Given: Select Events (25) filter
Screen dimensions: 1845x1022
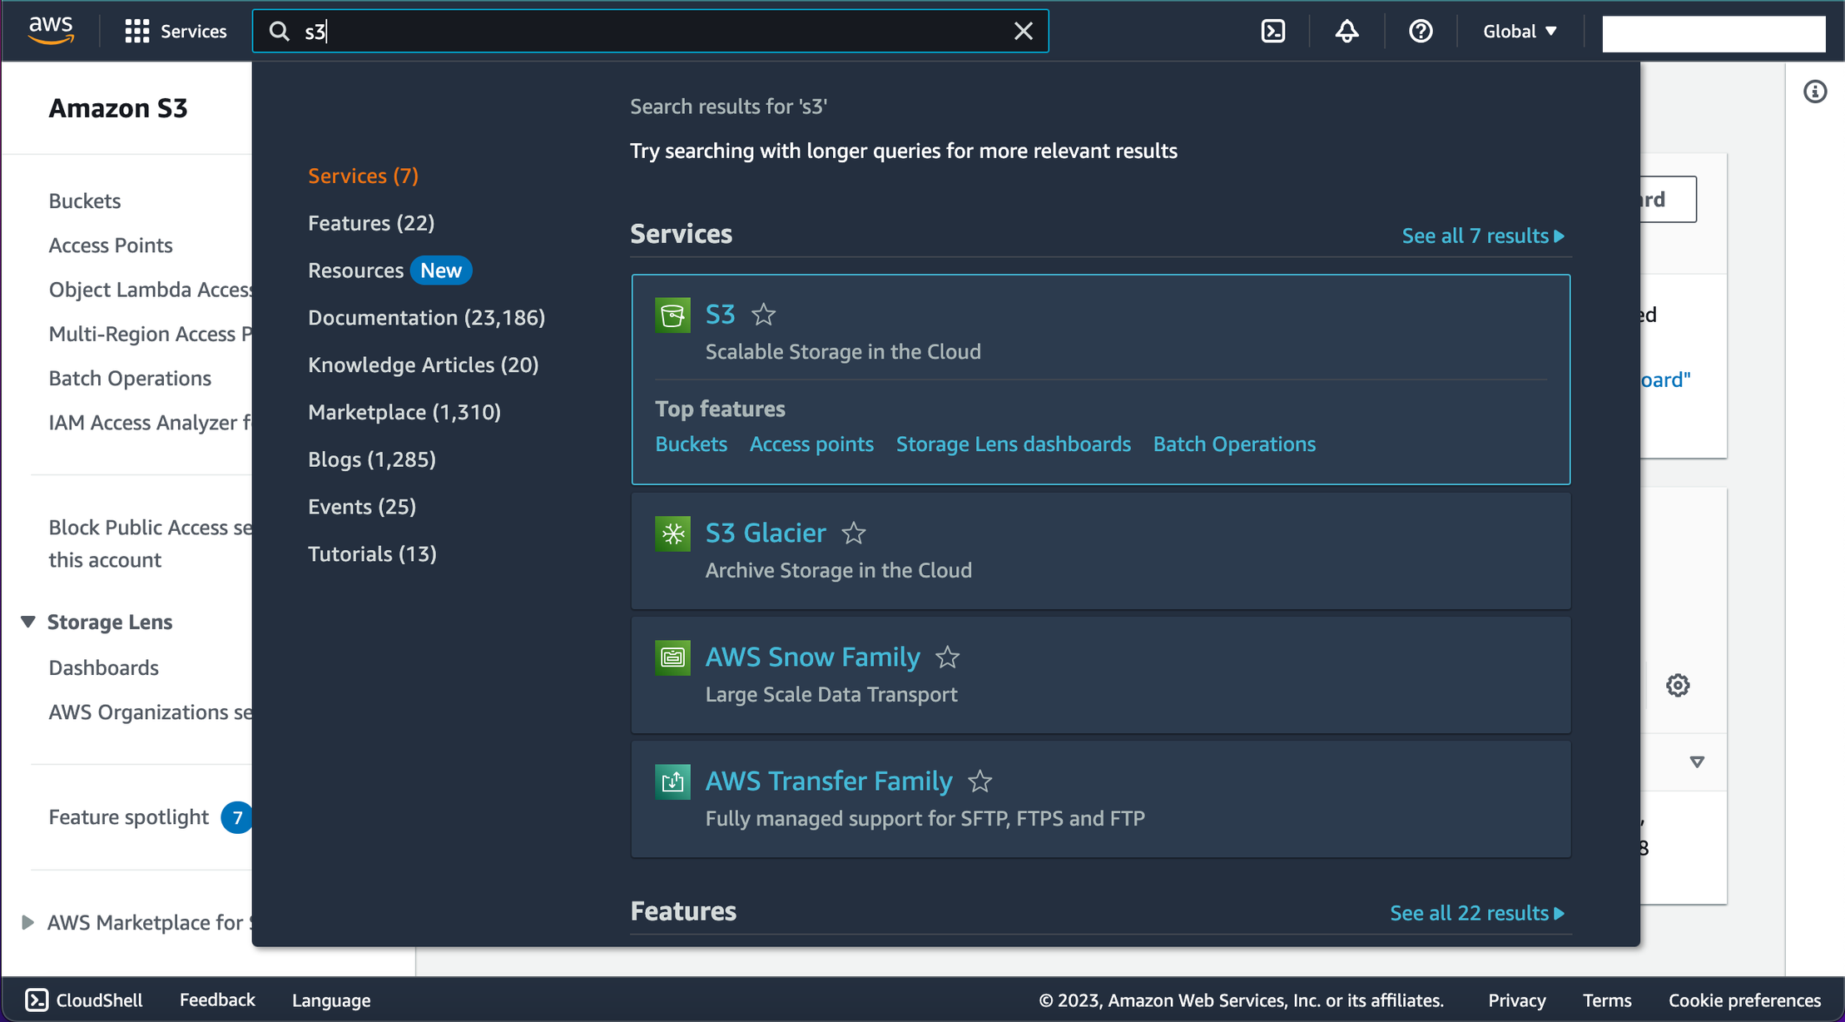Looking at the screenshot, I should [x=362, y=507].
